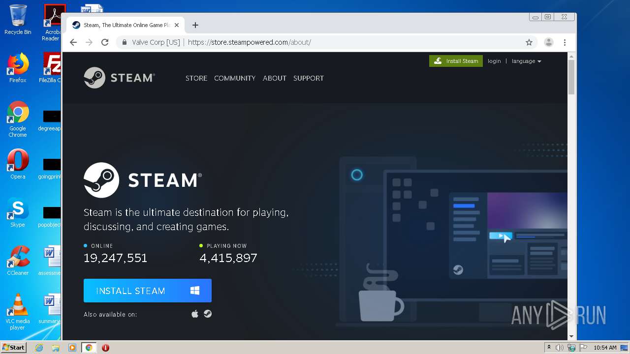Click the playing now count 4,415,897
This screenshot has width=630, height=354.
pos(228,258)
